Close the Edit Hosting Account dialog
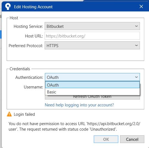This screenshot has width=149, height=148. [x=141, y=7]
